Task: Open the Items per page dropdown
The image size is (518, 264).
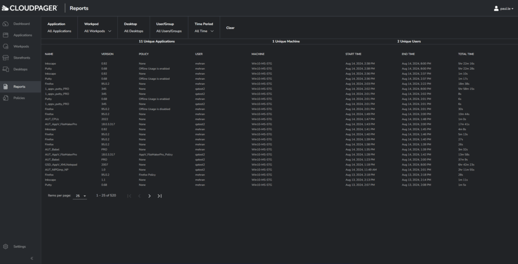Action: pos(80,196)
